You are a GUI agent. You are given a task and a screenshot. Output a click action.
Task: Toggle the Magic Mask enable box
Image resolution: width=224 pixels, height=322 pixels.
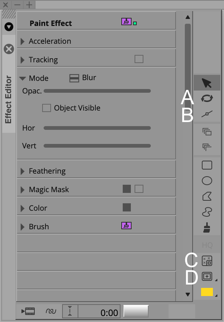[139, 189]
